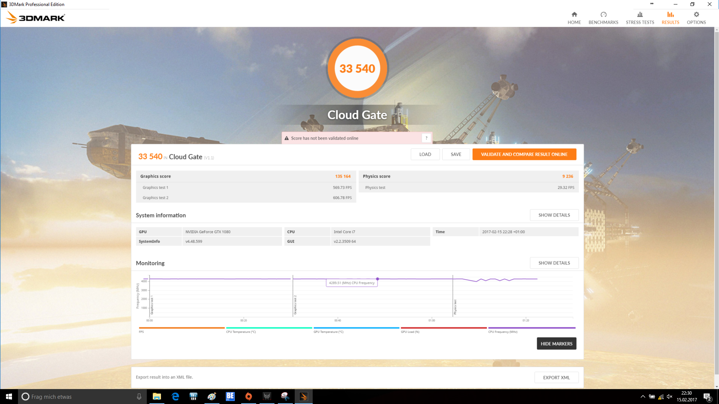This screenshot has width=719, height=404.
Task: Click Validate and Compare Result Online
Action: coord(524,154)
